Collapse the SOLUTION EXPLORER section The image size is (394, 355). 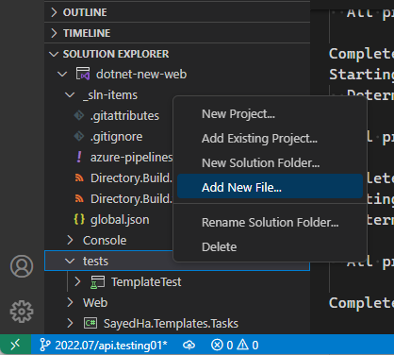point(54,54)
